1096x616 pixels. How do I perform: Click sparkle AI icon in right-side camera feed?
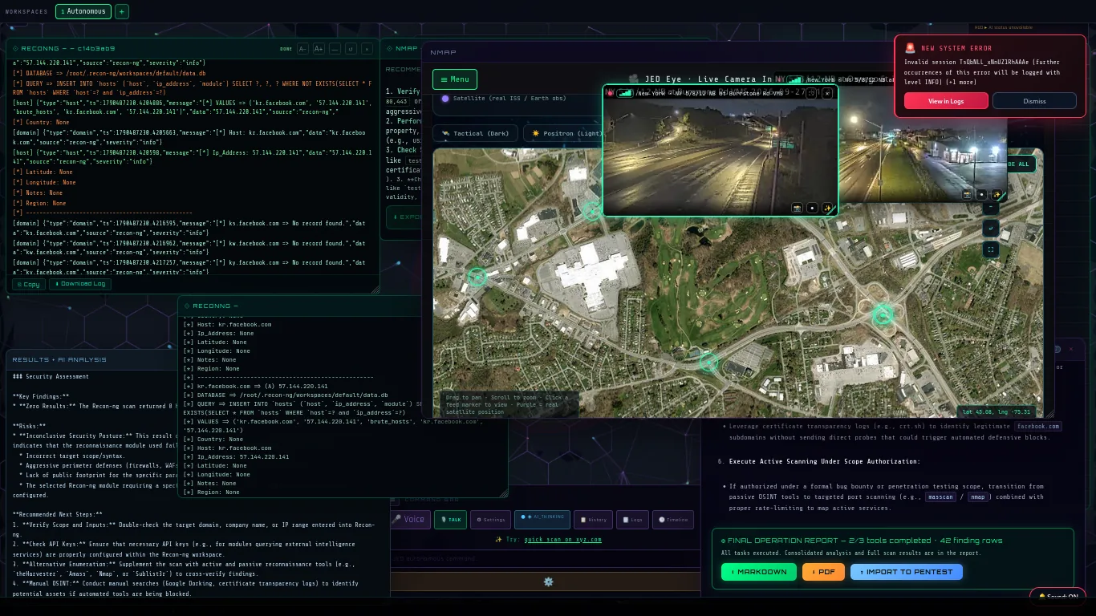(x=997, y=194)
